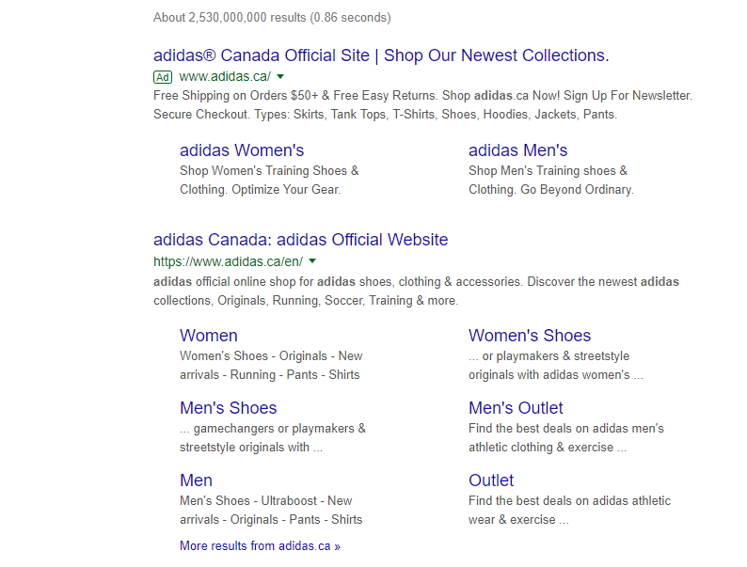Open the Men's Shoes sitelink

(229, 408)
